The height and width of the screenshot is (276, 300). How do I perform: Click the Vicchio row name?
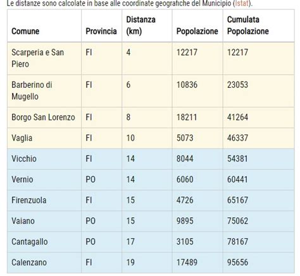tap(24, 159)
